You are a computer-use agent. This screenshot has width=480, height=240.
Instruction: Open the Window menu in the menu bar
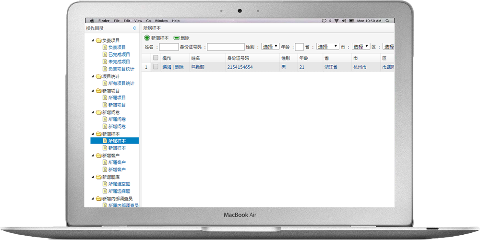click(161, 21)
